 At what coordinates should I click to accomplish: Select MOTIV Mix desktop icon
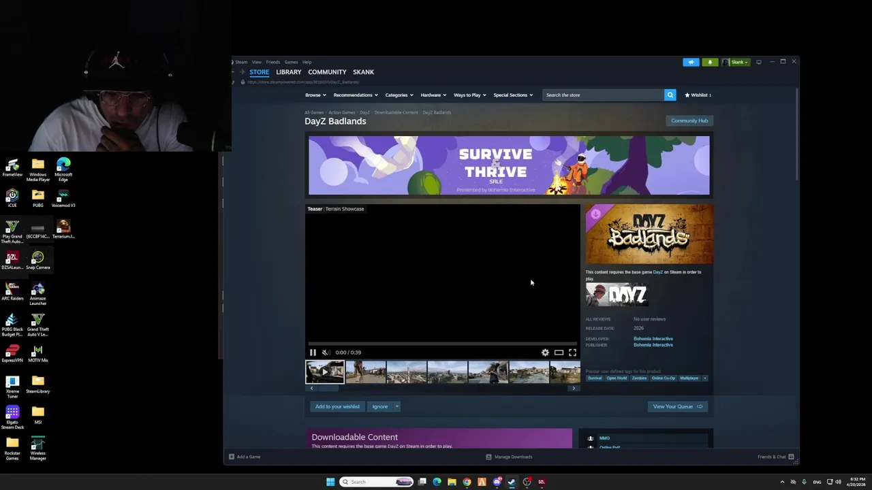pyautogui.click(x=38, y=354)
